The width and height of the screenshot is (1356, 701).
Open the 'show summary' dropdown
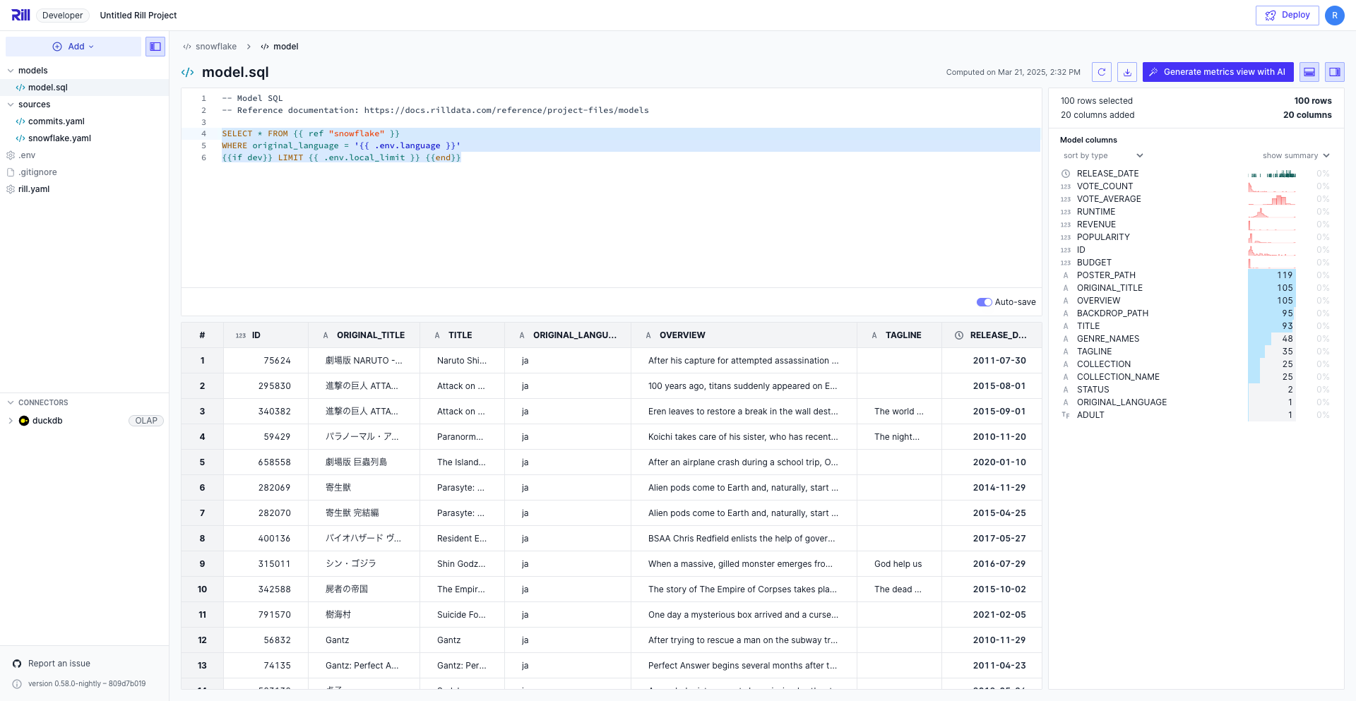point(1295,156)
